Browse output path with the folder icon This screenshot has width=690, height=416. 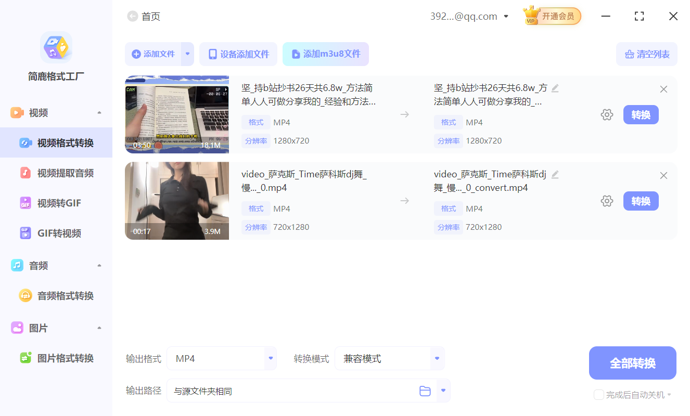point(425,391)
